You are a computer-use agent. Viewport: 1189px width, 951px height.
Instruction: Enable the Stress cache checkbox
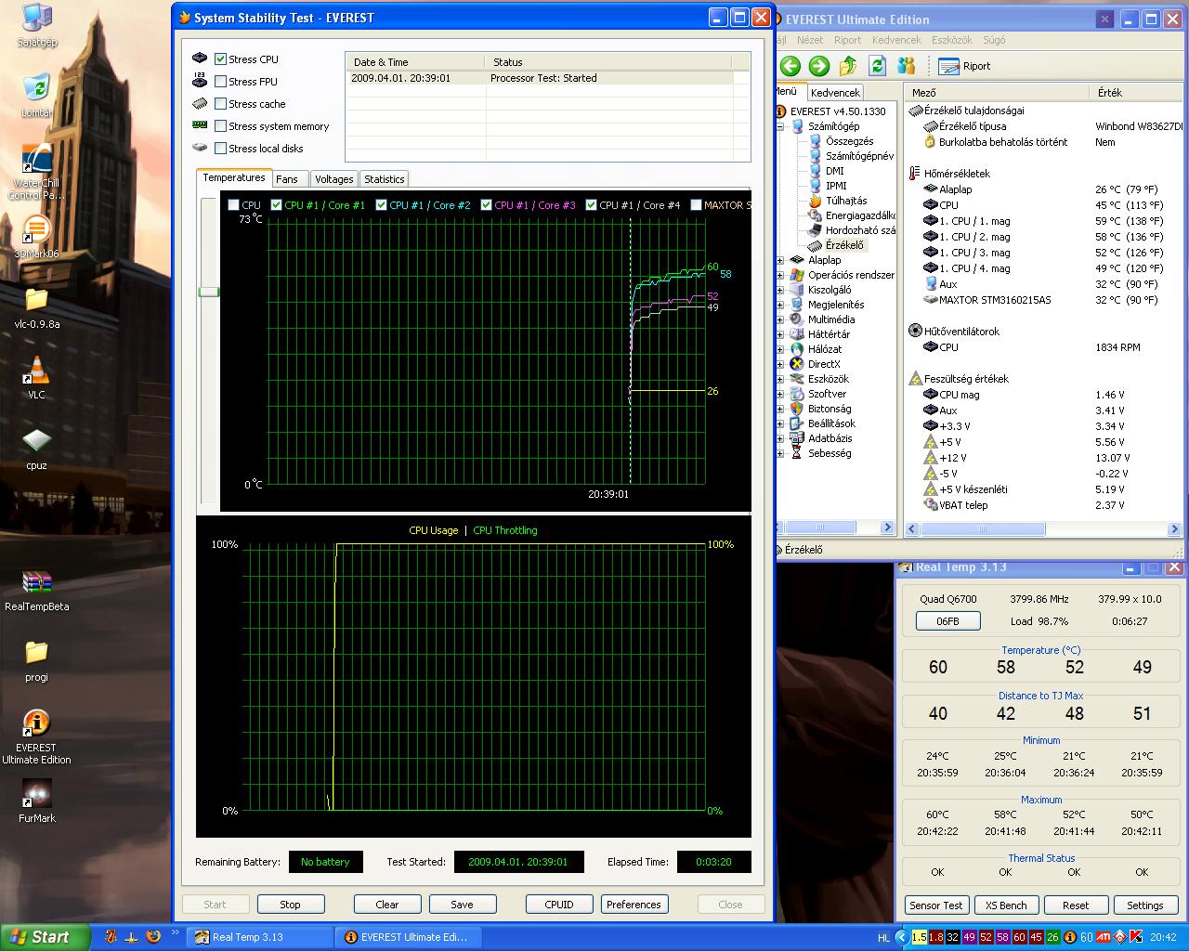(x=221, y=104)
